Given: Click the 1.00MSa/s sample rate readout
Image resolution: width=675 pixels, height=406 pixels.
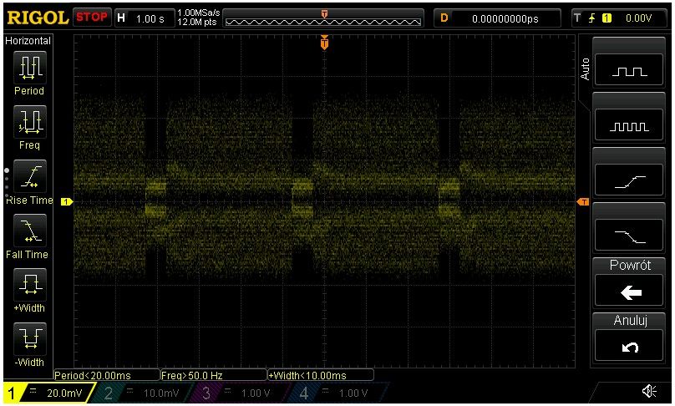Looking at the screenshot, I should [x=199, y=13].
